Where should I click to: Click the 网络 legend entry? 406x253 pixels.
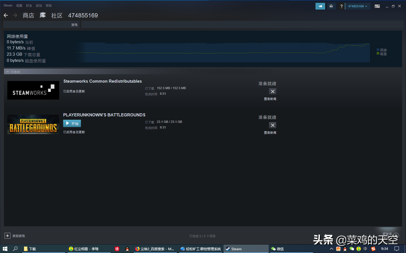(382, 50)
